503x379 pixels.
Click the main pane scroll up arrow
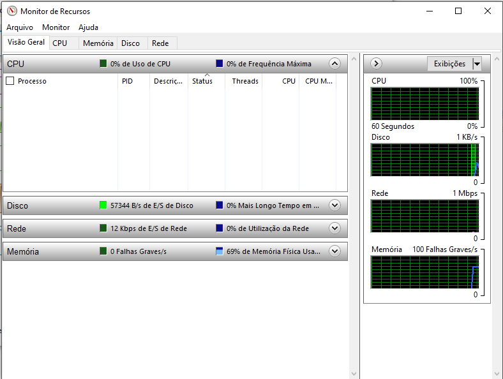pos(354,59)
